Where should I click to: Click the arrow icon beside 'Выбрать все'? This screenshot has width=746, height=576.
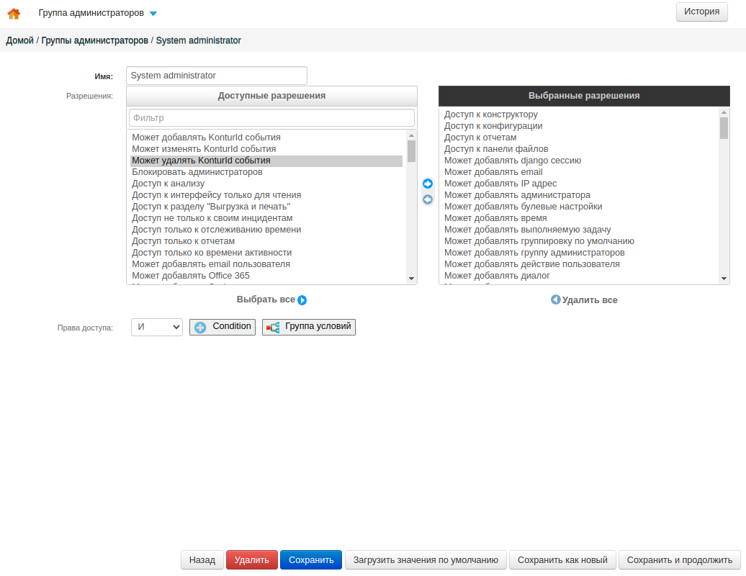point(302,300)
